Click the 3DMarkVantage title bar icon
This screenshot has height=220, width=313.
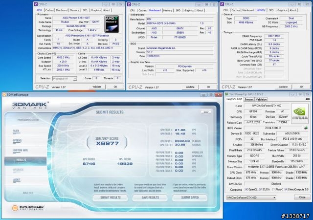coord(4,95)
